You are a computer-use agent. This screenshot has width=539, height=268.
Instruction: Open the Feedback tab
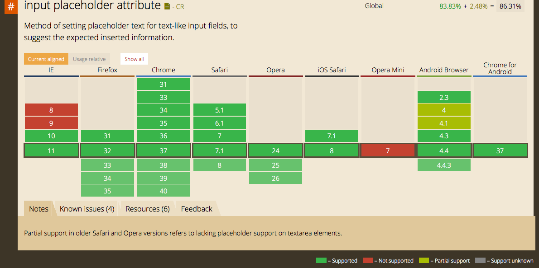(x=197, y=209)
